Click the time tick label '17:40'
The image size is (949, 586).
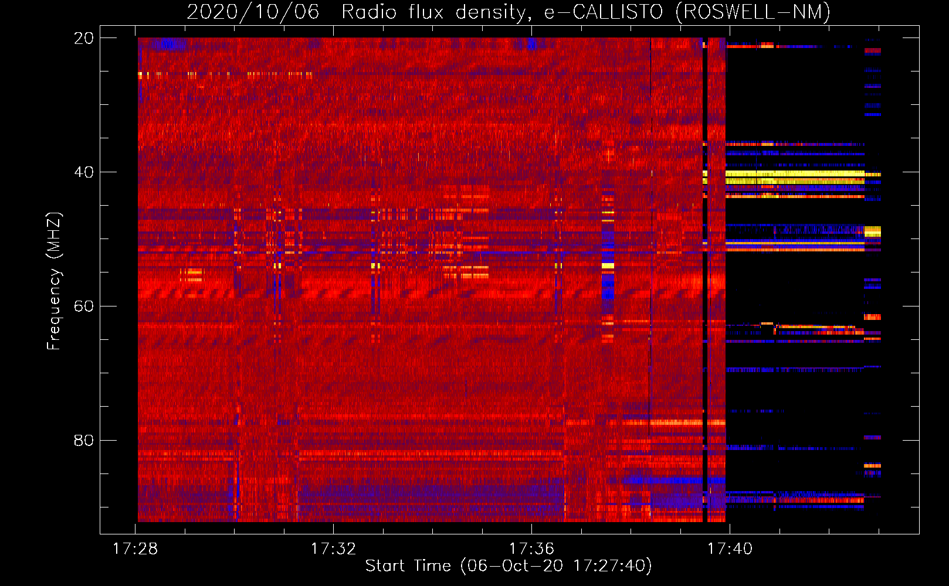click(x=730, y=549)
